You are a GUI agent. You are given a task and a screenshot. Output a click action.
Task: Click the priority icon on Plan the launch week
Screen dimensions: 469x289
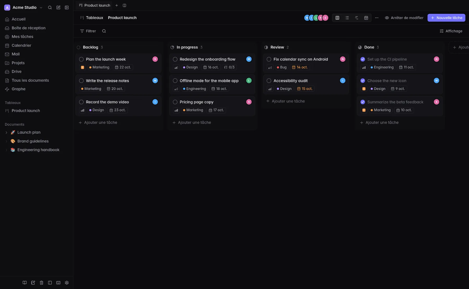coord(82,67)
